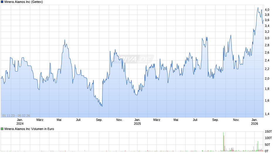Click the green volume legend square
Viewport: 276px width, 154px height.
coord(2,129)
